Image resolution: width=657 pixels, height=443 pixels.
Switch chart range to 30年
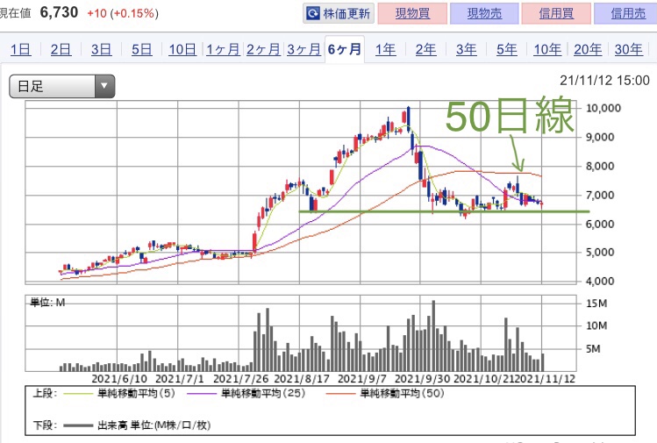pyautogui.click(x=629, y=49)
